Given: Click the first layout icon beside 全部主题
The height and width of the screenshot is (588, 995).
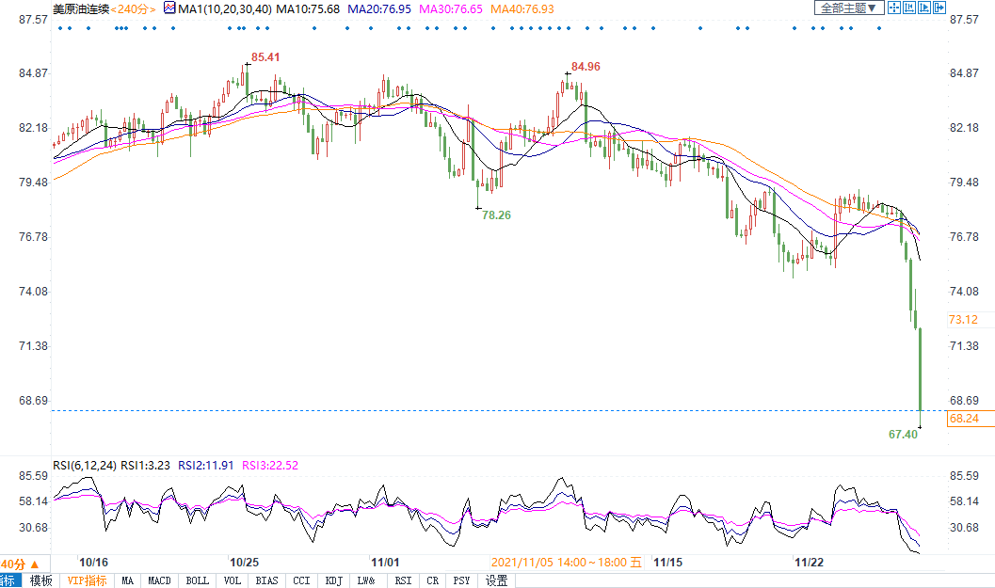Looking at the screenshot, I should pos(894,8).
